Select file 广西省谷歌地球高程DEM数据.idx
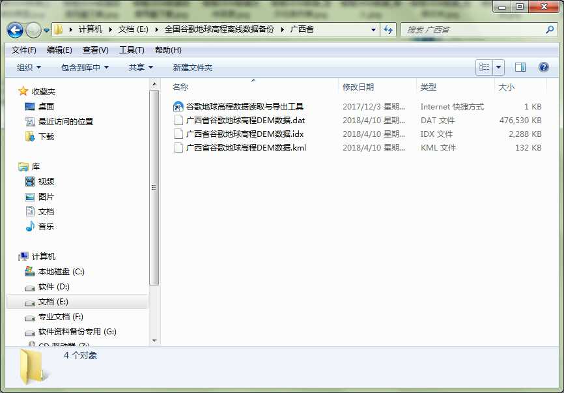This screenshot has width=564, height=393. point(245,134)
